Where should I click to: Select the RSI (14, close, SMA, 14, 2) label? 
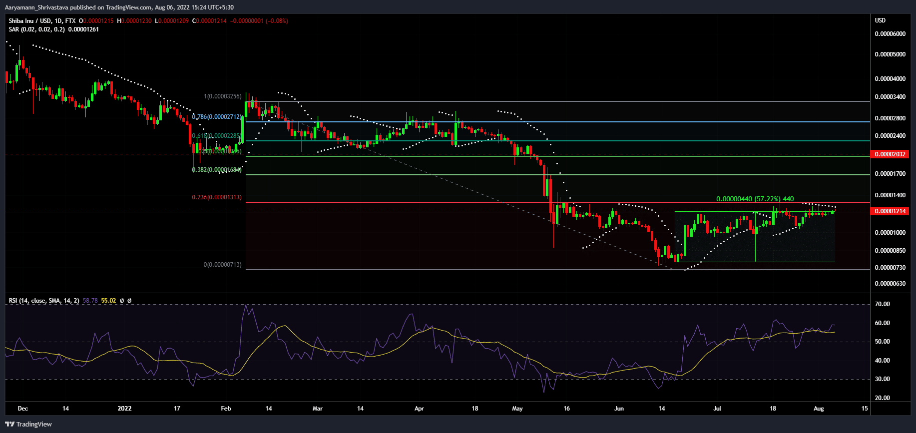44,301
